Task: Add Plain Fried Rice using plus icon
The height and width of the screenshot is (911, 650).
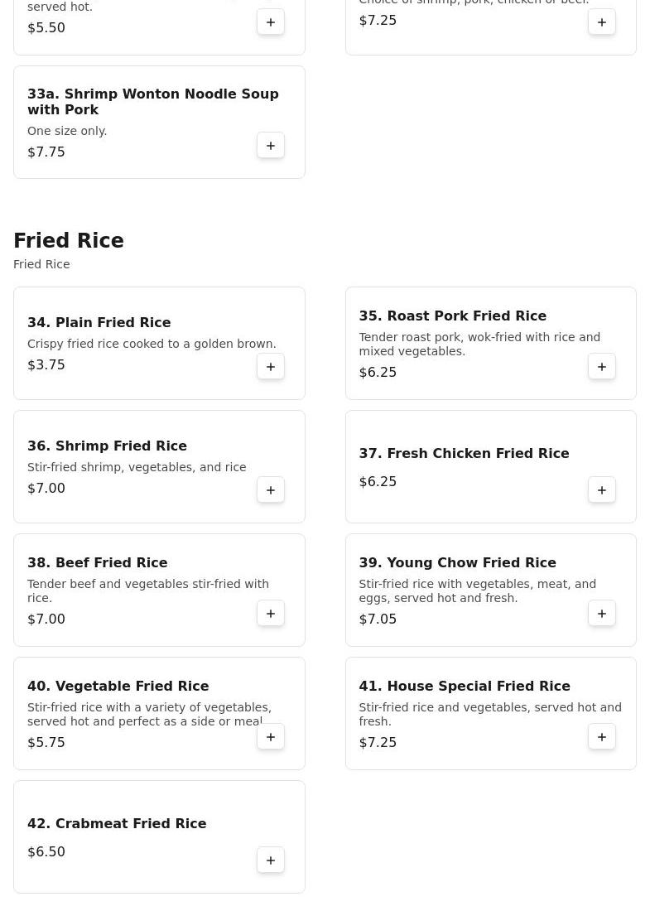Action: pos(271,367)
